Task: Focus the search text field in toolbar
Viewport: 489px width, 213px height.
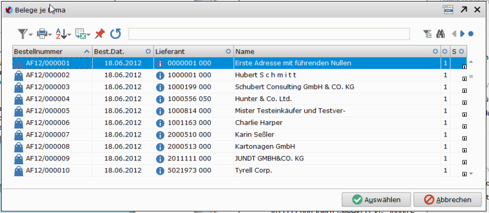Action: pyautogui.click(x=269, y=34)
